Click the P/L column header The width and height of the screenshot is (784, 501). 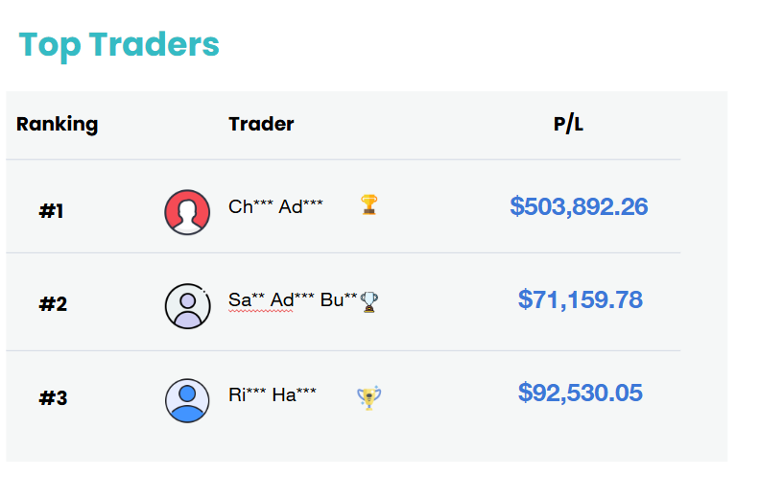click(568, 124)
